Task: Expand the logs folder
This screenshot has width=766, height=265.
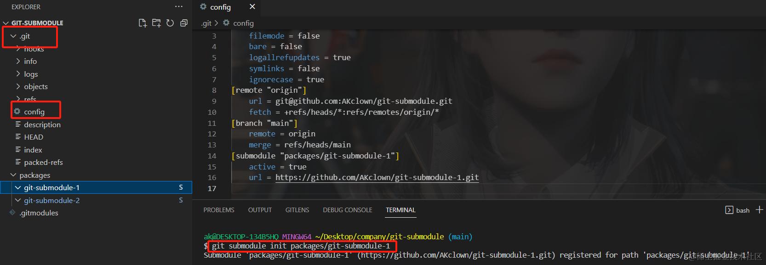Action: pyautogui.click(x=18, y=74)
